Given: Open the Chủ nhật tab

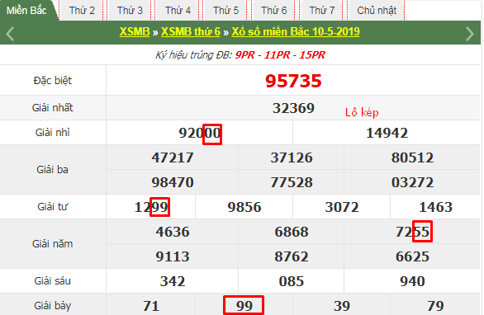Looking at the screenshot, I should [377, 11].
